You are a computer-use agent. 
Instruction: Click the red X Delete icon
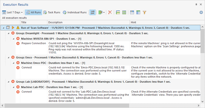(110, 12)
